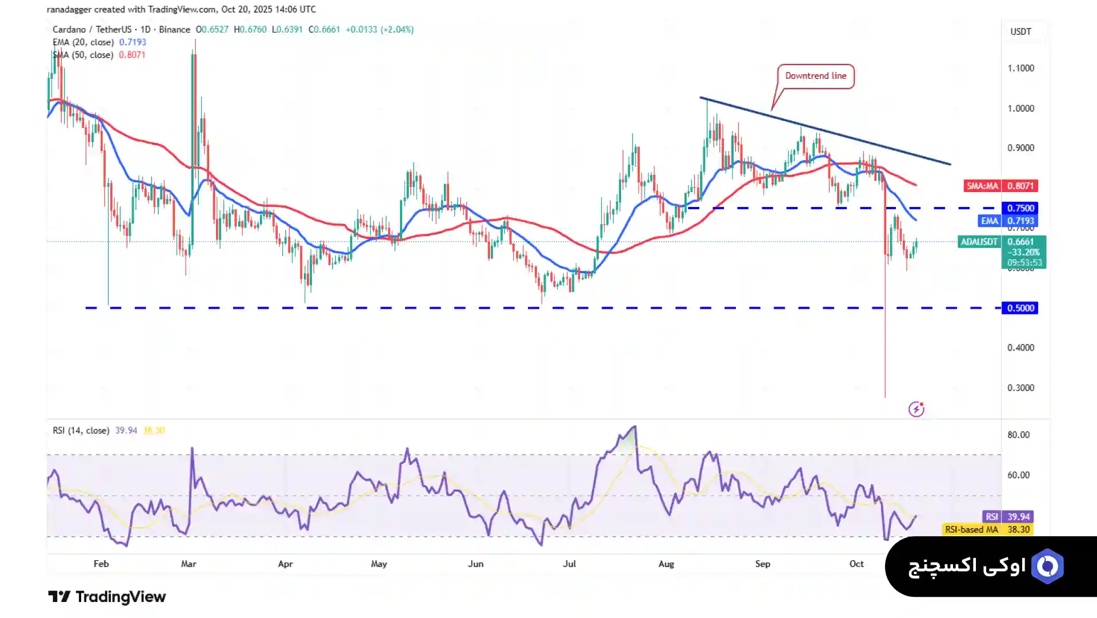Click the TradingView logo at bottom left
The height and width of the screenshot is (618, 1097).
click(107, 597)
